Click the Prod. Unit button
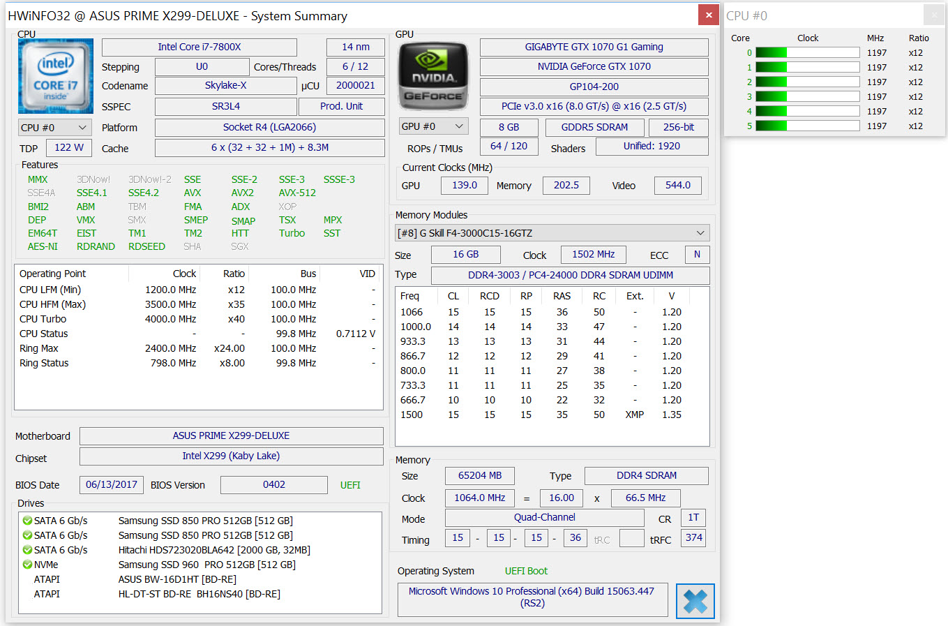This screenshot has height=626, width=948. click(342, 106)
